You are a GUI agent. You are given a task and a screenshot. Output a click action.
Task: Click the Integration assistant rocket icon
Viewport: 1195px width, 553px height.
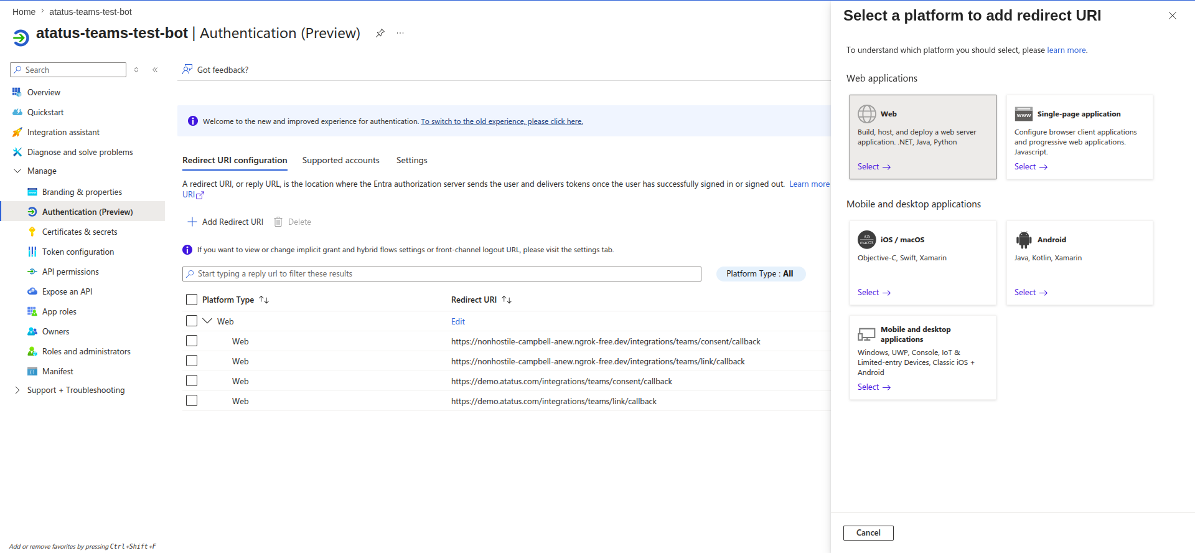pos(17,132)
